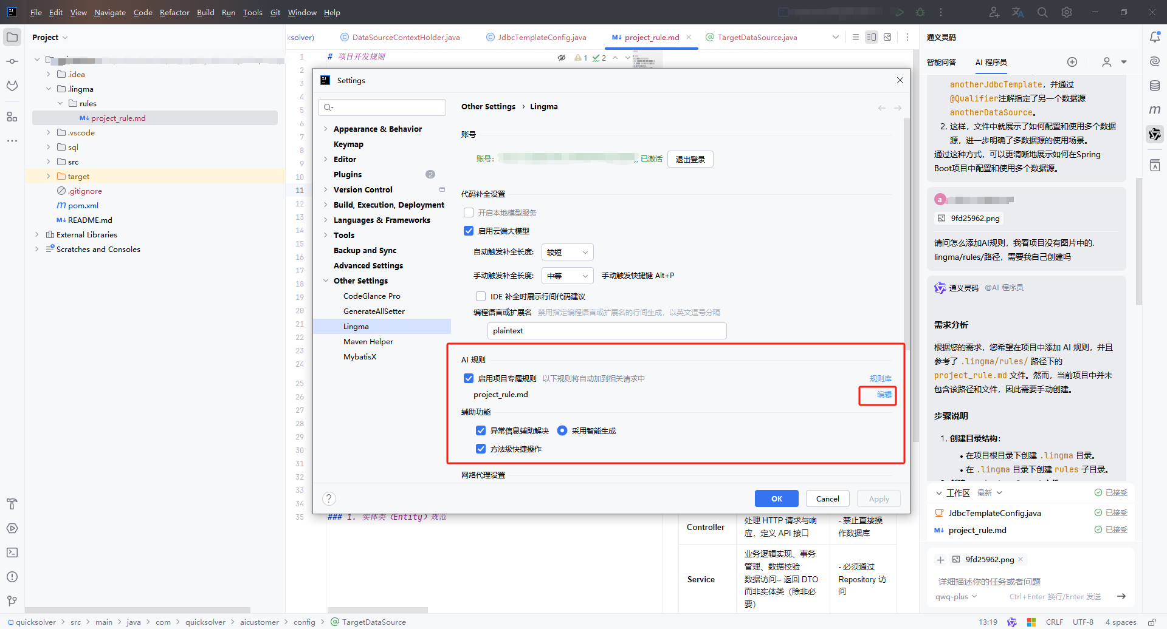Open the qwq-plus model selector

click(956, 597)
